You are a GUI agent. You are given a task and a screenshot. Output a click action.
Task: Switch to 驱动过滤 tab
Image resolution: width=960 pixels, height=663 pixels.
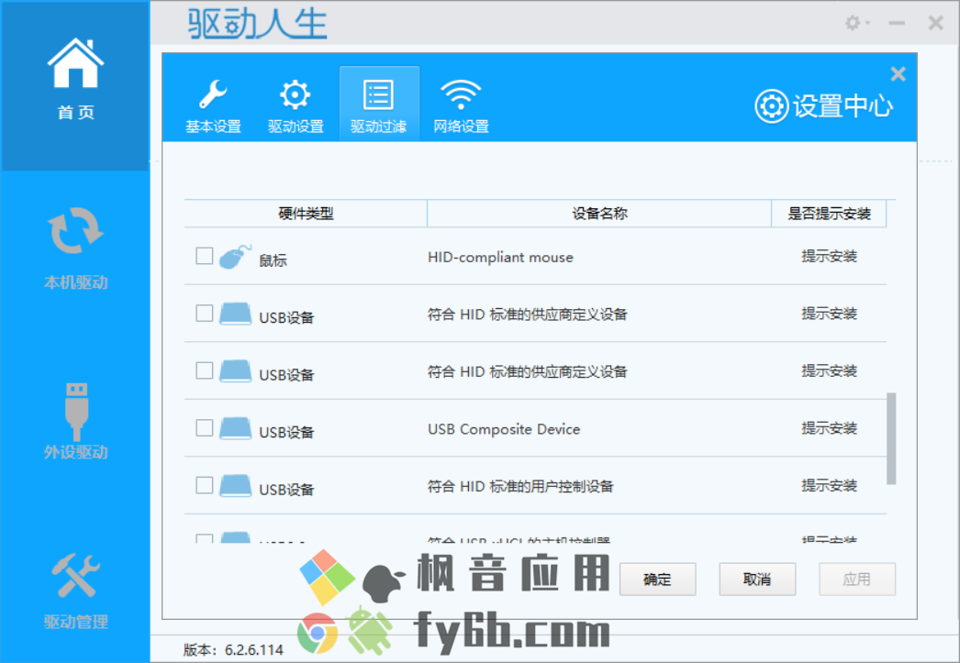[x=379, y=104]
